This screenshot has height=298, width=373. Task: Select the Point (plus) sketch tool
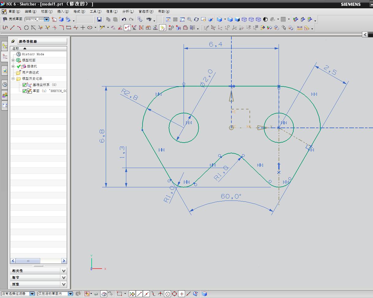click(x=83, y=28)
